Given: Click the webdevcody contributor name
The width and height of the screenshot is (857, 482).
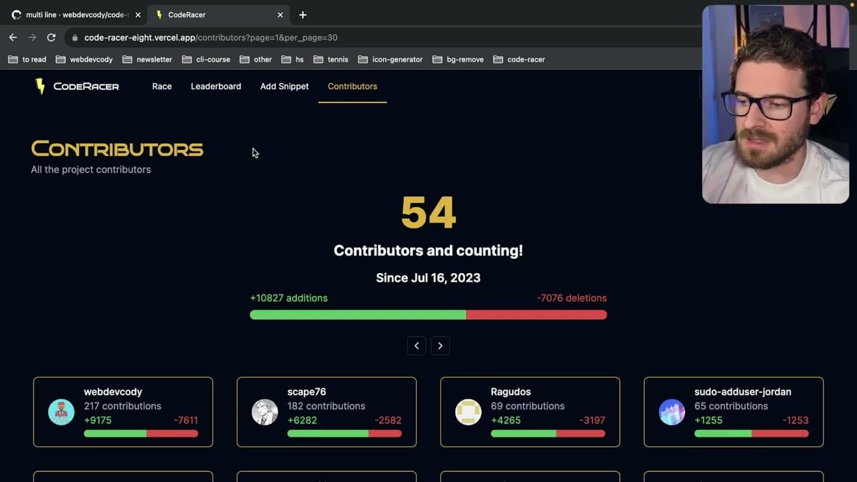Looking at the screenshot, I should 113,392.
